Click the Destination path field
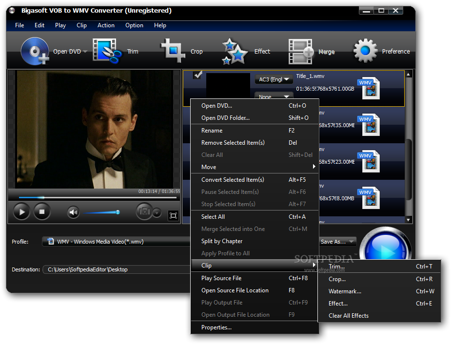Viewport: 451px width, 344px height. tap(116, 269)
